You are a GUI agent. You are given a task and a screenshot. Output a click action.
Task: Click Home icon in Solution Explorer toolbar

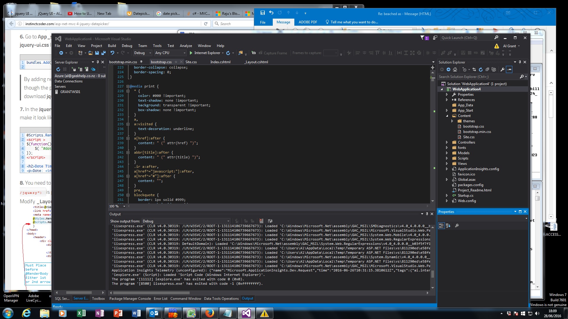[x=455, y=69]
